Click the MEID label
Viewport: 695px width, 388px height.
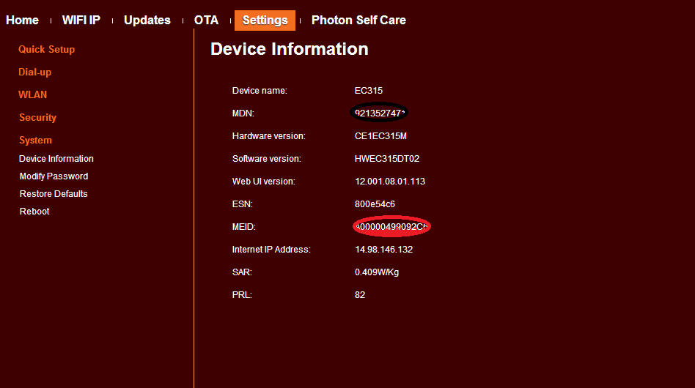244,227
